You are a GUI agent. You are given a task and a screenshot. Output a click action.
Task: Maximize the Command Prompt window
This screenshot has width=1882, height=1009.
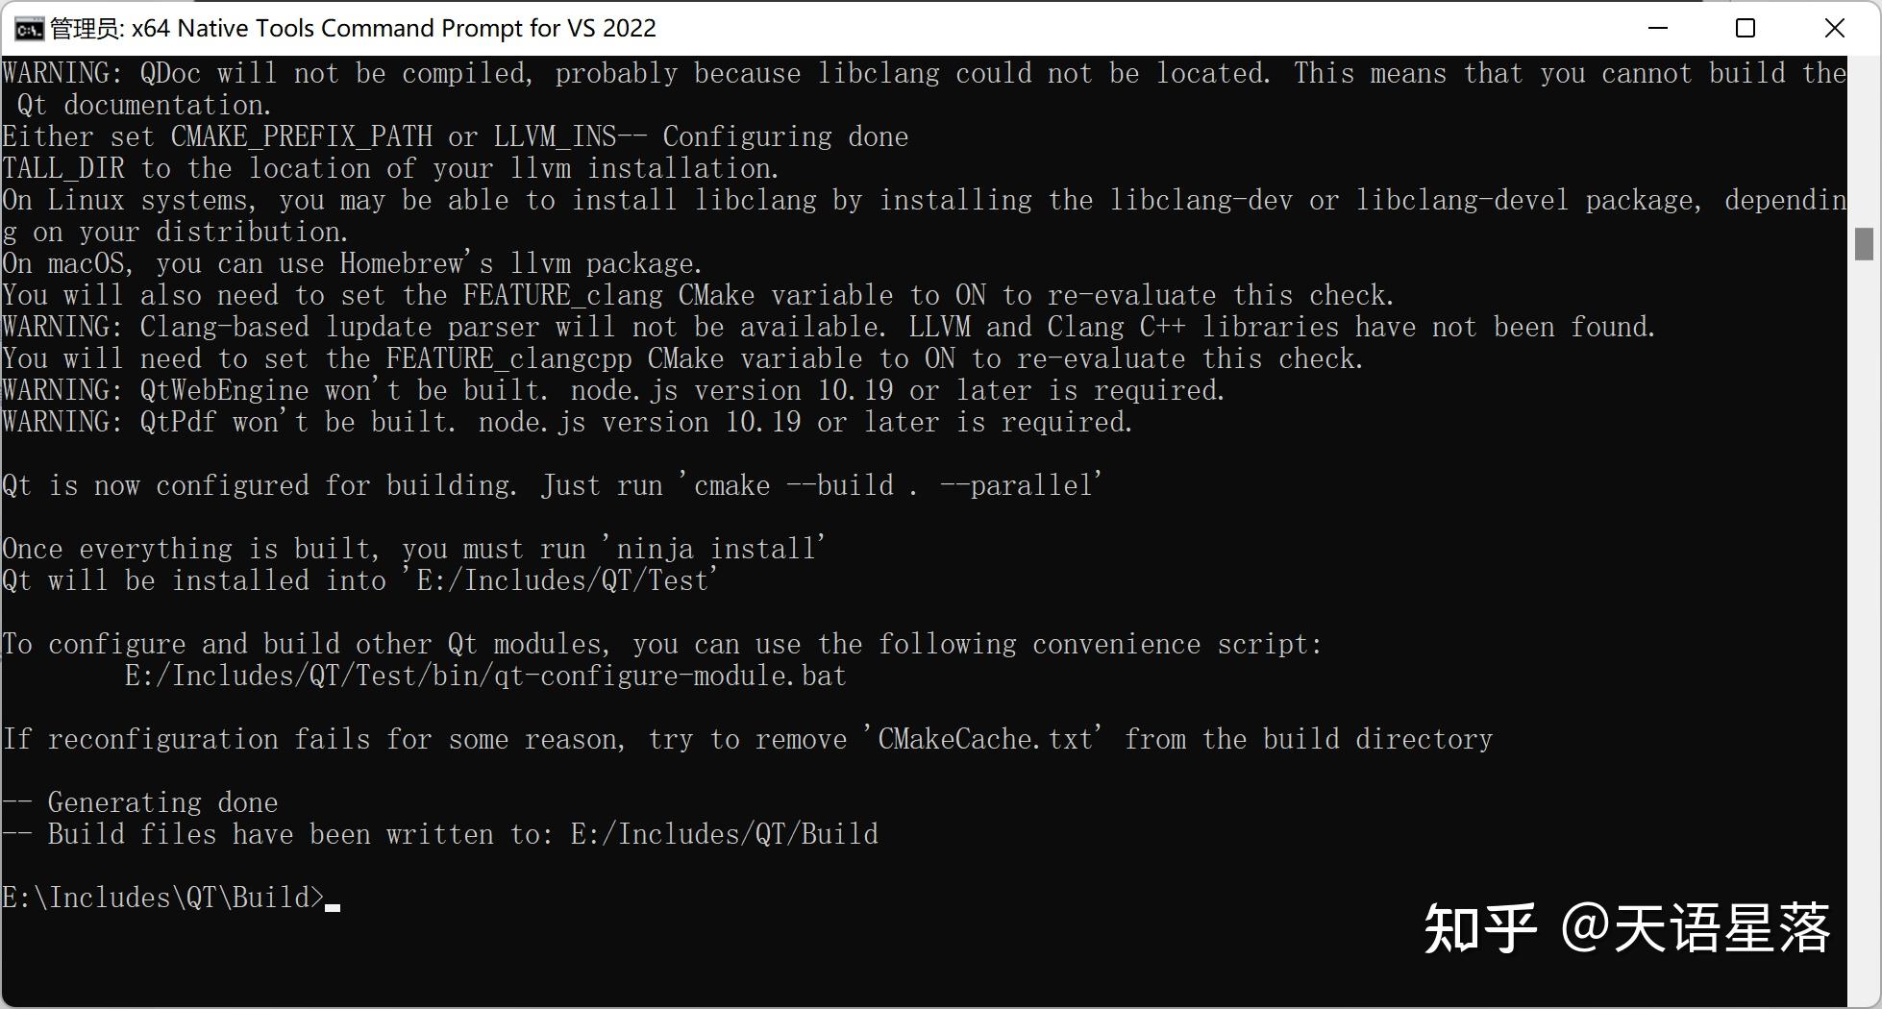pyautogui.click(x=1744, y=28)
